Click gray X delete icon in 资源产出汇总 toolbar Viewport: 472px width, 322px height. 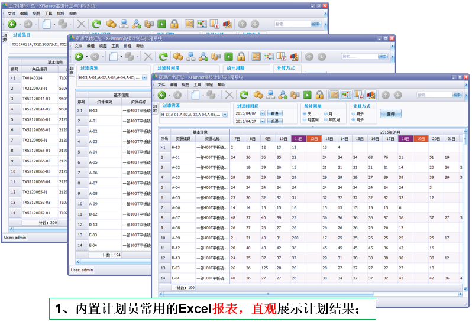click(229, 95)
